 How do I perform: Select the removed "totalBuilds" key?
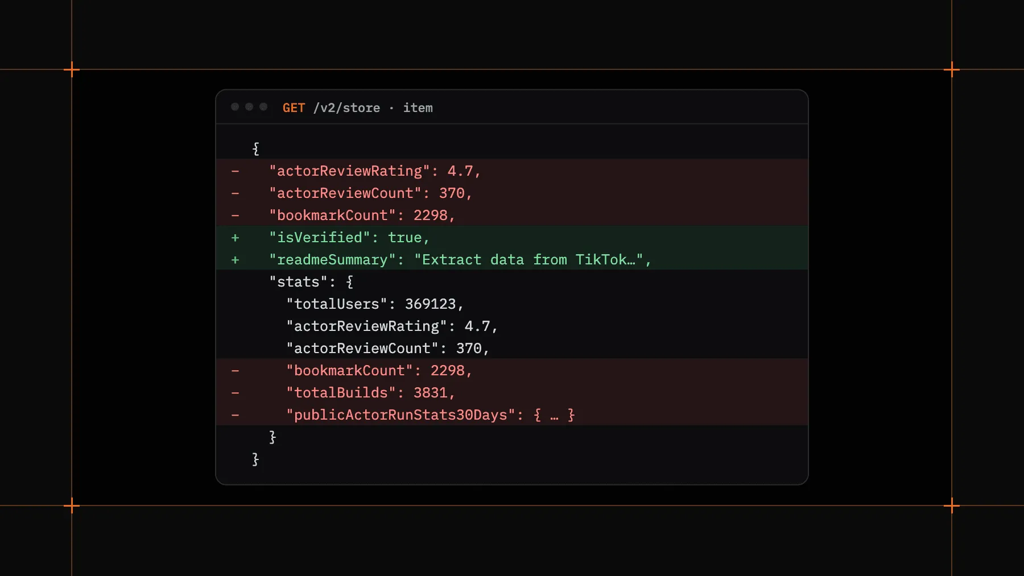click(x=341, y=393)
